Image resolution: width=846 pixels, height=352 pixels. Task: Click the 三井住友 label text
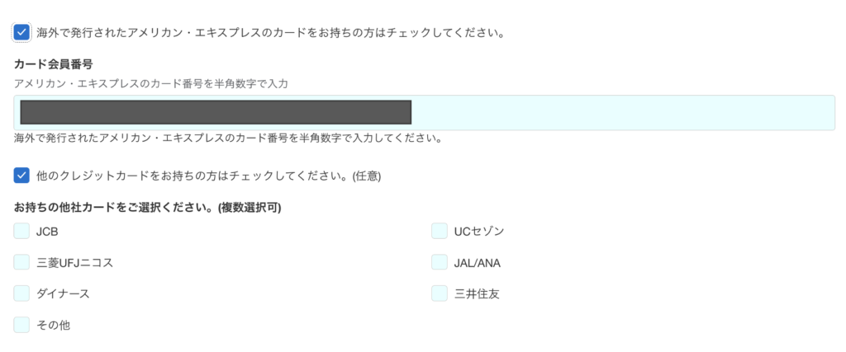(476, 293)
